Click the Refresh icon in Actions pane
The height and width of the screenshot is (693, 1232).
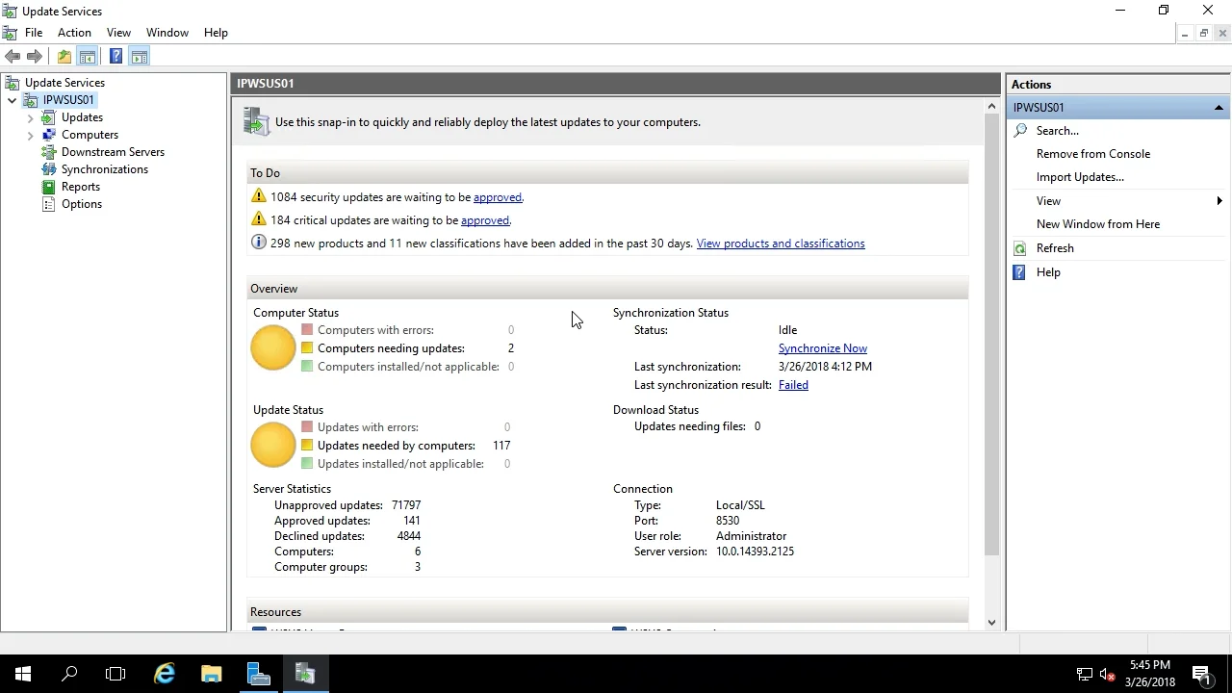1020,248
